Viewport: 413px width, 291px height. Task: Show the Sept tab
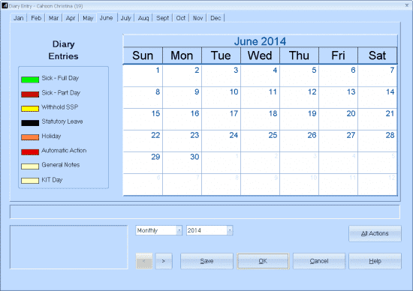click(x=162, y=18)
